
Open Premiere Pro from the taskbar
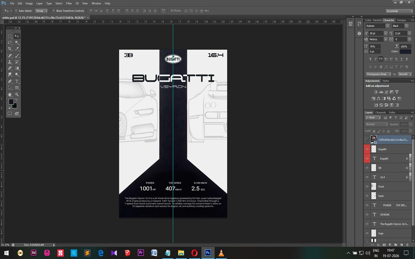141,253
